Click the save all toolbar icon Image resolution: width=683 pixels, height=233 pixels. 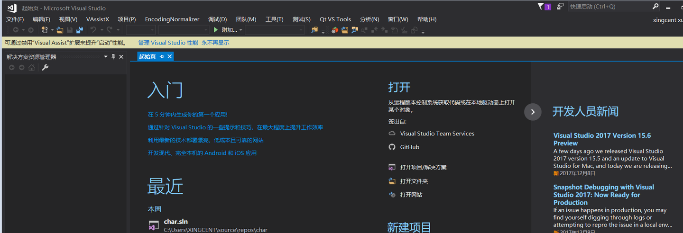pos(79,30)
